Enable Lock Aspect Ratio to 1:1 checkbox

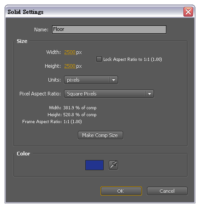(x=99, y=59)
